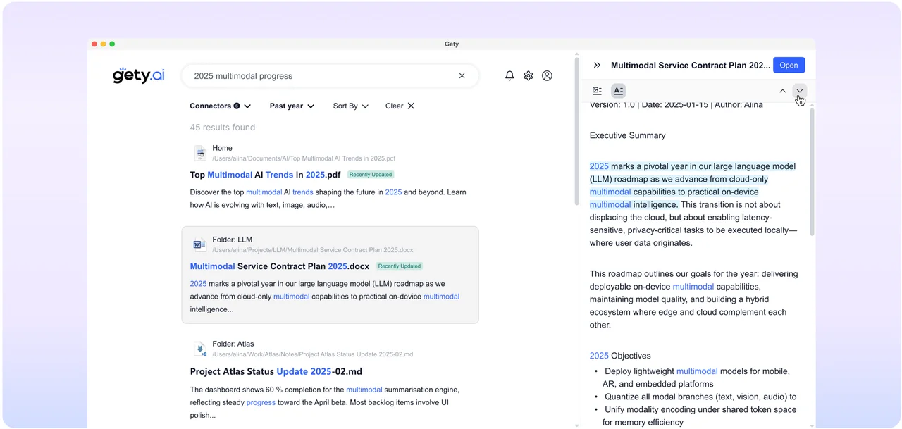Open the Gety.ai notifications bell
This screenshot has height=429, width=902.
tap(509, 75)
